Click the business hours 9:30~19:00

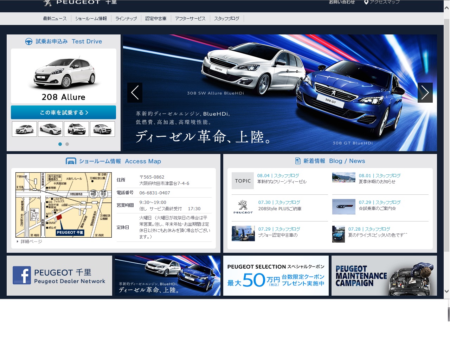[x=153, y=202]
